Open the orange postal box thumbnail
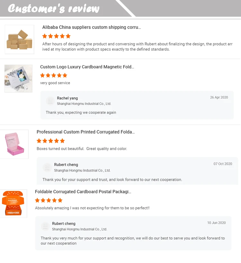Viewport: 241px width, 263px height. 13,204
